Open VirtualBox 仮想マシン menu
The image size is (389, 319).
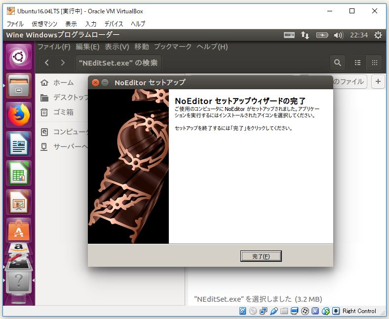point(44,24)
